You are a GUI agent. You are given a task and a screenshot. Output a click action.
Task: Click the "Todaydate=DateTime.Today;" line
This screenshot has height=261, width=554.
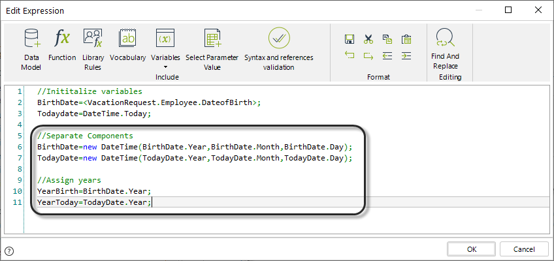[x=94, y=114]
